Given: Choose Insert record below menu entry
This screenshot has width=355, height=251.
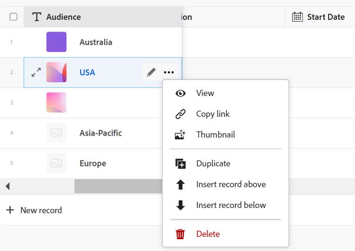Looking at the screenshot, I should [231, 205].
